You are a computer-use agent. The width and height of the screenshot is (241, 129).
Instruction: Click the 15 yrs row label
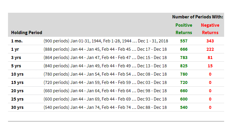click(17, 82)
